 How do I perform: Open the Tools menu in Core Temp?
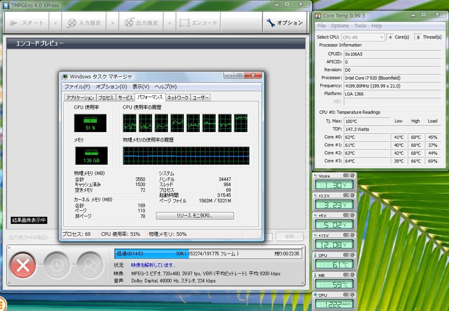(x=360, y=26)
